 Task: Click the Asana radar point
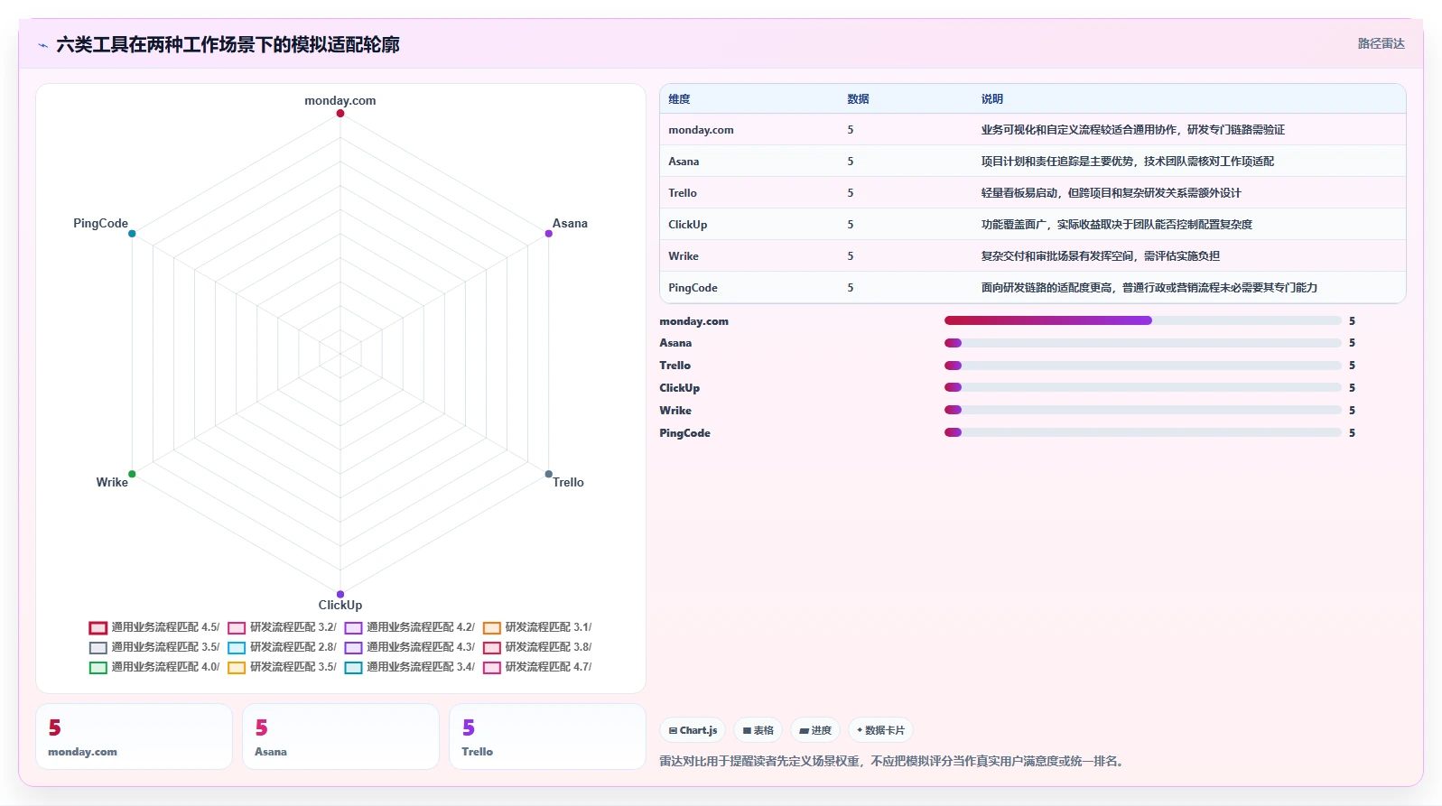click(x=548, y=234)
